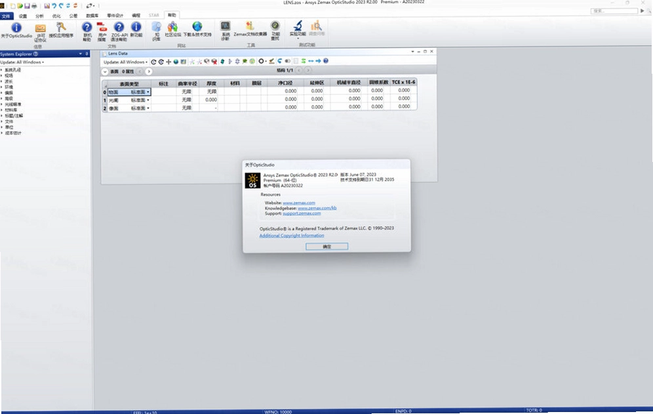
Task: Click the print icon in quick access toolbar
Action: 34,7
